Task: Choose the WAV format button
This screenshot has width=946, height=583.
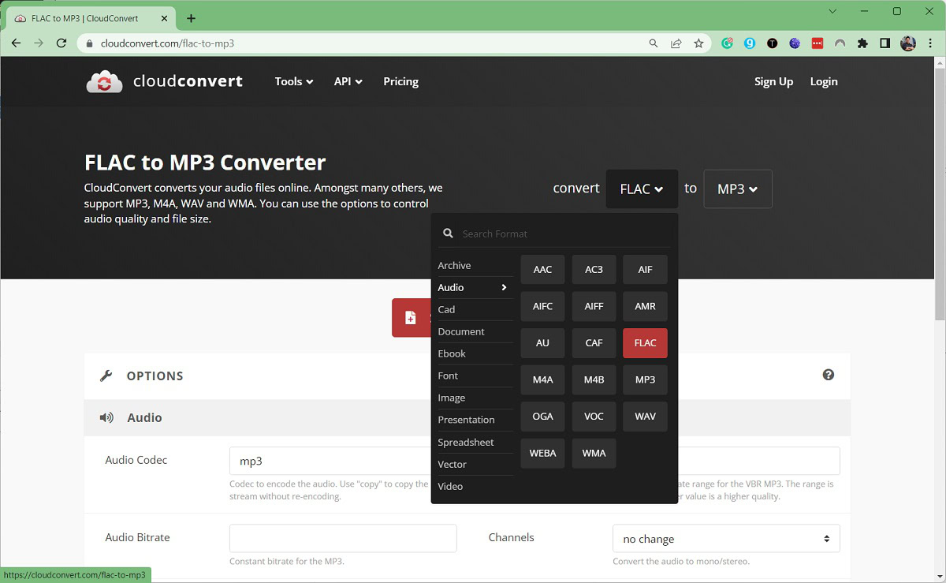Action: point(645,417)
